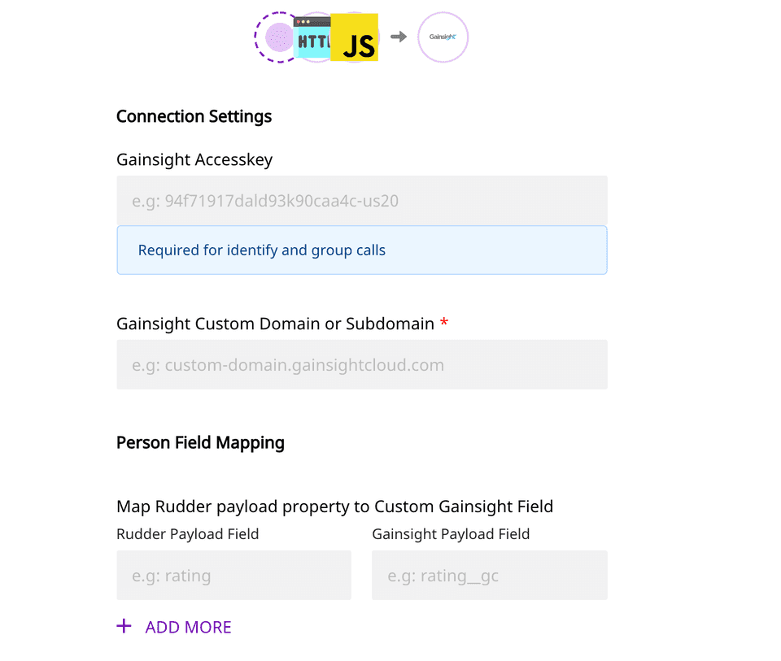The image size is (781, 661).
Task: Focus the Gainsight Accesskey input field
Action: click(x=361, y=200)
